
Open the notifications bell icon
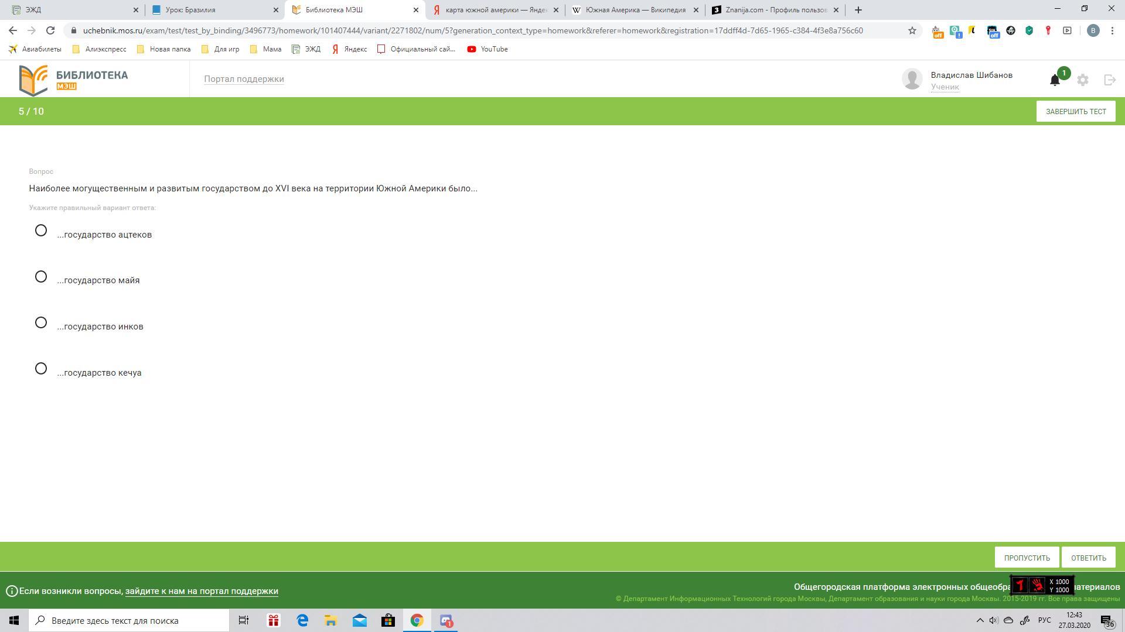click(1055, 80)
